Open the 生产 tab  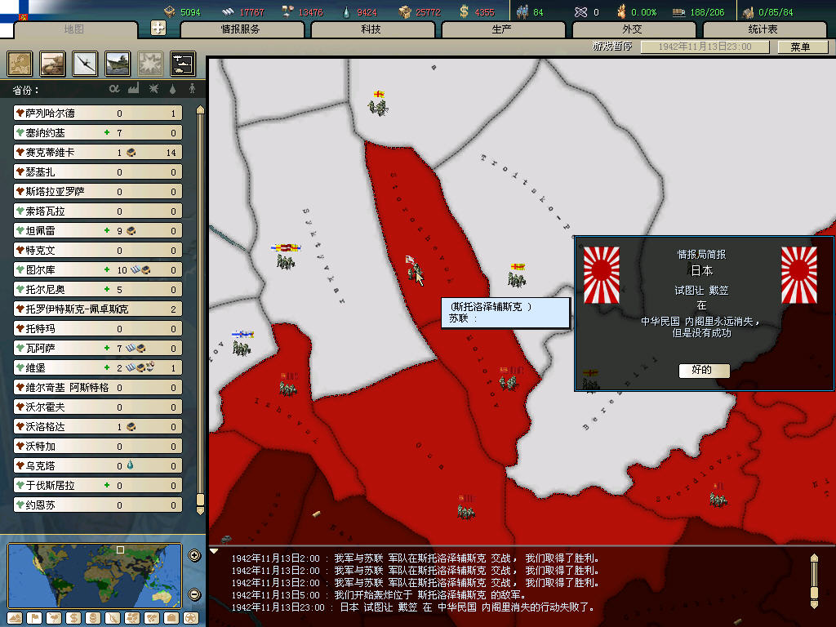click(x=503, y=30)
